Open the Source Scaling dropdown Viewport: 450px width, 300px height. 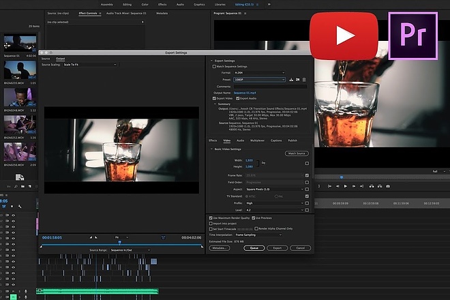[x=90, y=65]
